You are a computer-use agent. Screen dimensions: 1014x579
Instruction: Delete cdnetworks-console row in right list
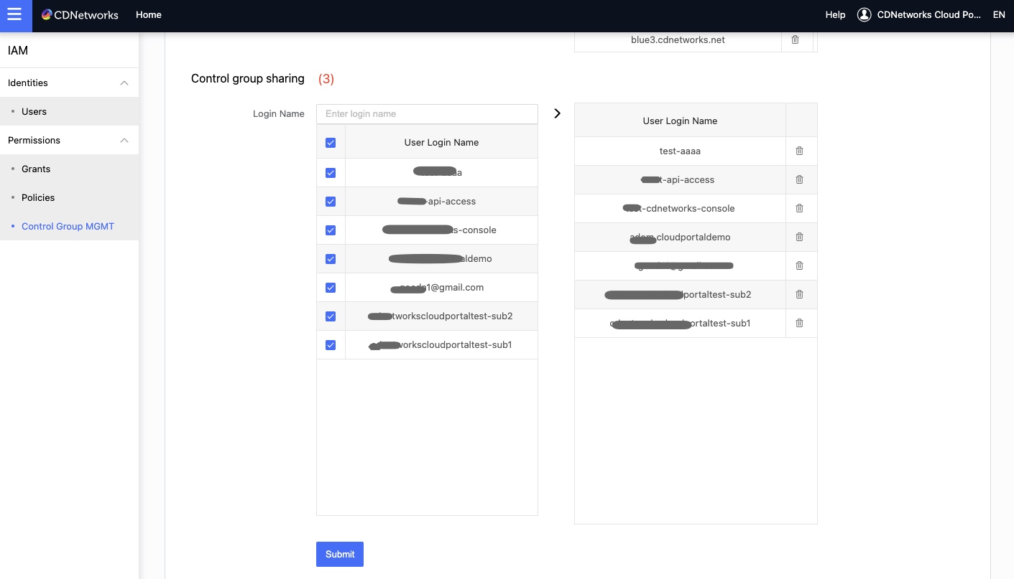[x=799, y=208]
